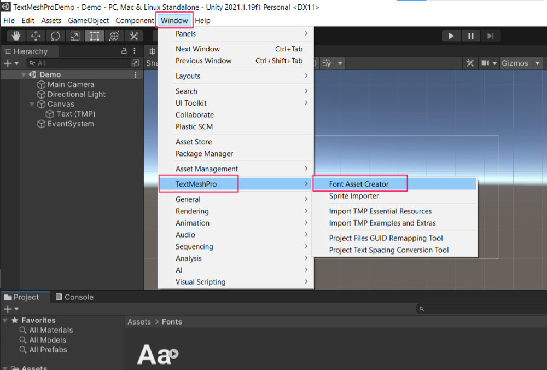Collapse the Canvas object in Hierarchy
Viewport: 547px width, 370px height.
(x=32, y=104)
